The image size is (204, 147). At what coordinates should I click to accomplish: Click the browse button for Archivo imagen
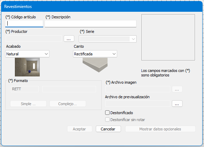[177, 89]
